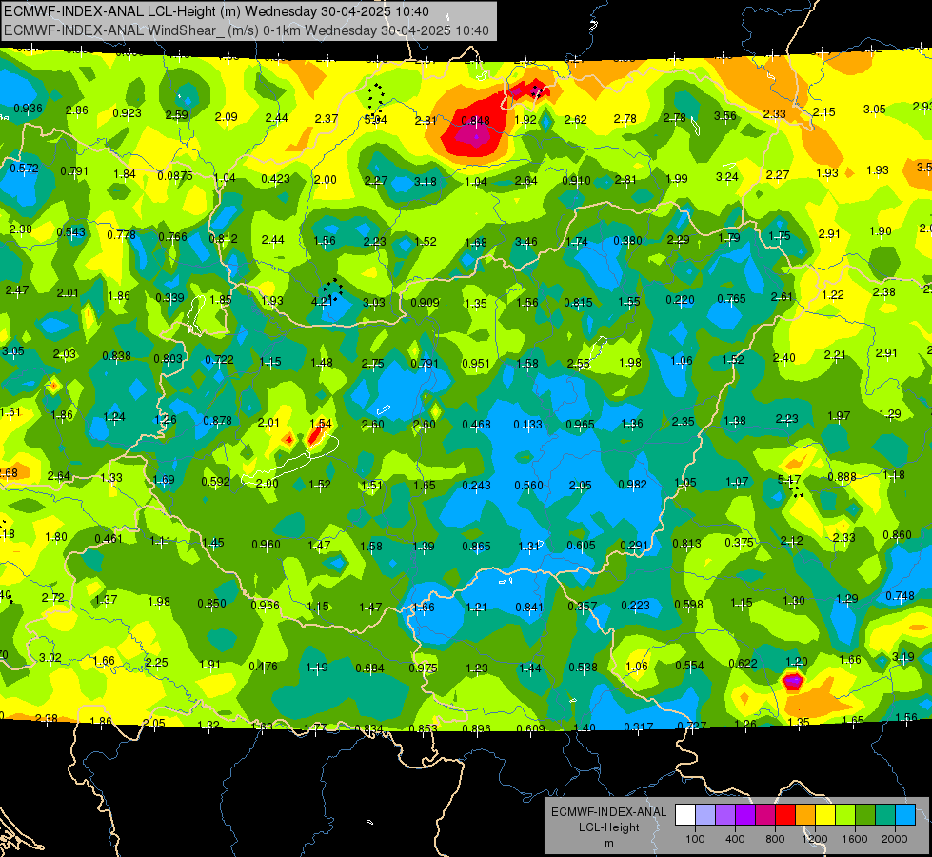The height and width of the screenshot is (857, 932).
Task: Click the light lavender legend swatch
Action: pyautogui.click(x=705, y=815)
